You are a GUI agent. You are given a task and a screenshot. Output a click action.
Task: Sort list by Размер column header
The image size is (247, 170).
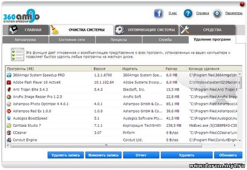point(172,69)
